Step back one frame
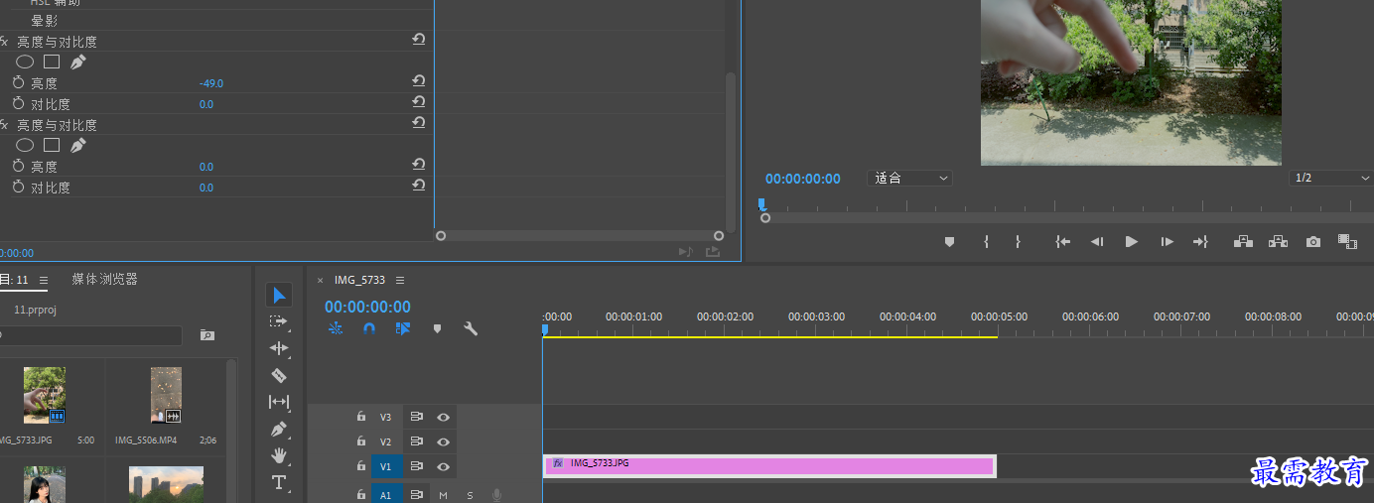Screen dimensions: 1374x503 click(1097, 241)
